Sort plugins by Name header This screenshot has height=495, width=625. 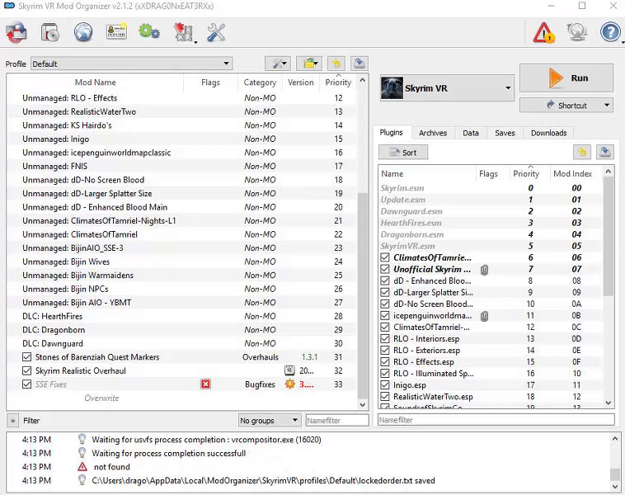427,173
